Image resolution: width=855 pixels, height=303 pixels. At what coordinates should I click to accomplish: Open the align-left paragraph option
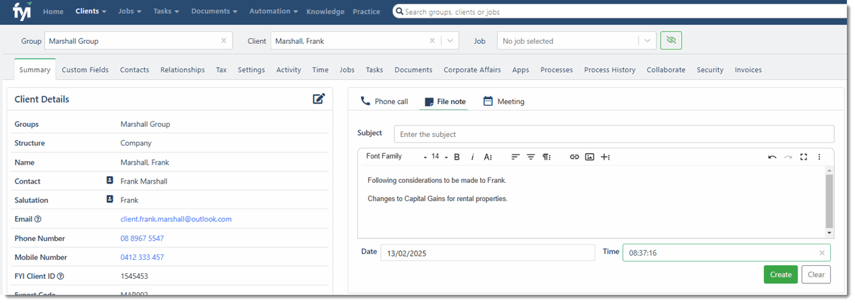[515, 157]
